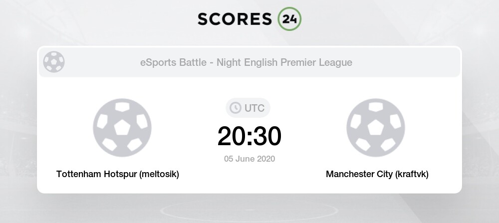Viewport: 499px width, 223px height.
Task: Click the hyphen in the league title
Action: [x=211, y=63]
